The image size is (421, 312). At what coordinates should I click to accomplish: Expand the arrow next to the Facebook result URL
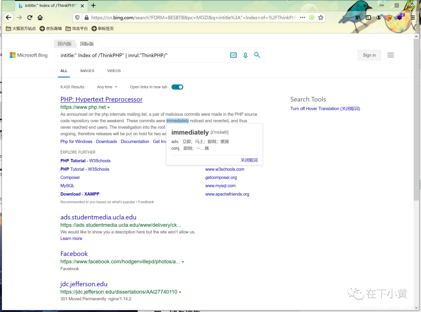coord(183,262)
